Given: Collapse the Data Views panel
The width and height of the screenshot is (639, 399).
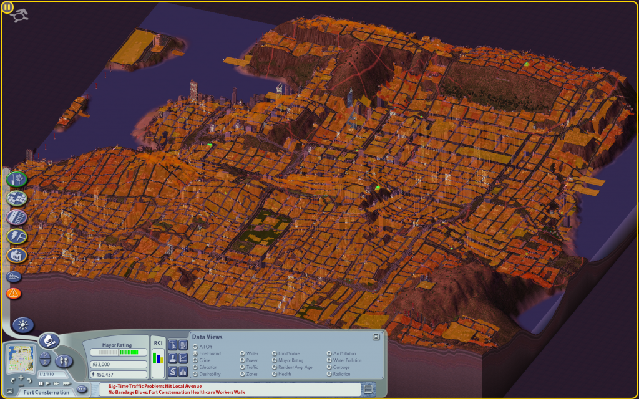Looking at the screenshot, I should click(376, 337).
